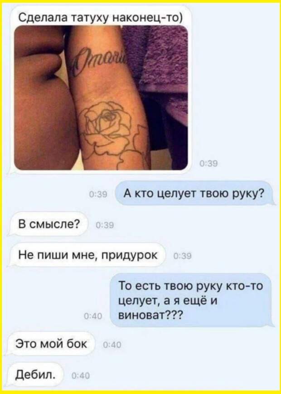281x394 pixels.
Task: Select the caption 'Сделала татуху наконец-то)'
Action: [x=100, y=18]
